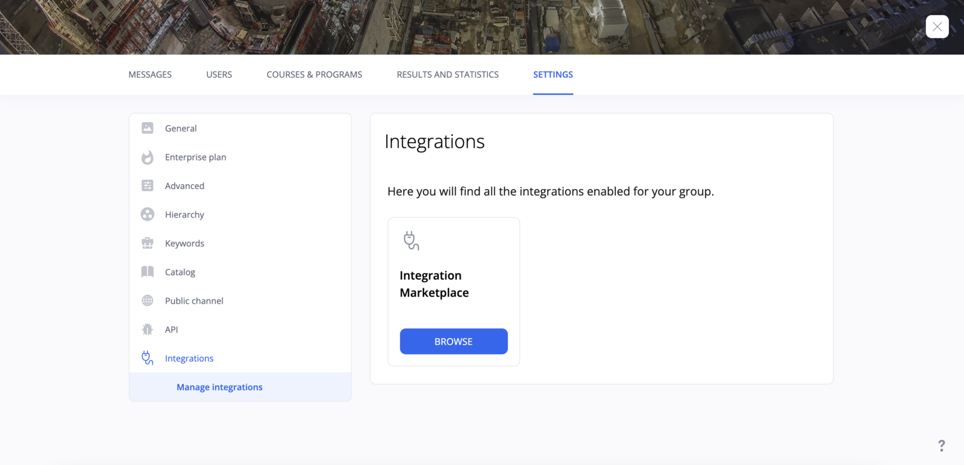Switch to the Messages tab
Image resolution: width=964 pixels, height=465 pixels.
(150, 75)
